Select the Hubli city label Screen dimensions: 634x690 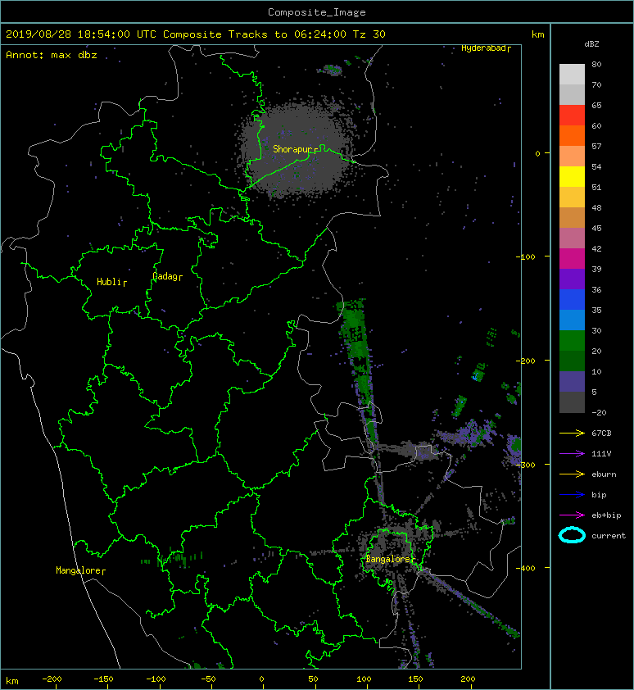(x=111, y=282)
